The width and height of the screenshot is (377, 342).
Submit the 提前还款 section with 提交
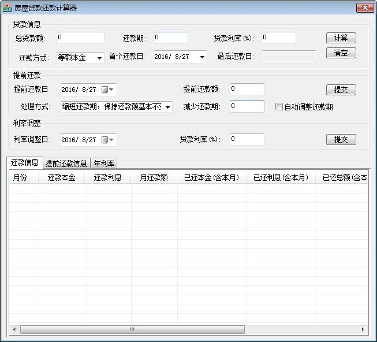pos(341,90)
